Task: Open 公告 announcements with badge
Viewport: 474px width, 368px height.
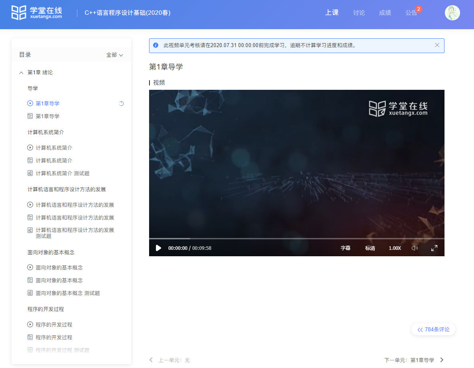Action: click(411, 13)
